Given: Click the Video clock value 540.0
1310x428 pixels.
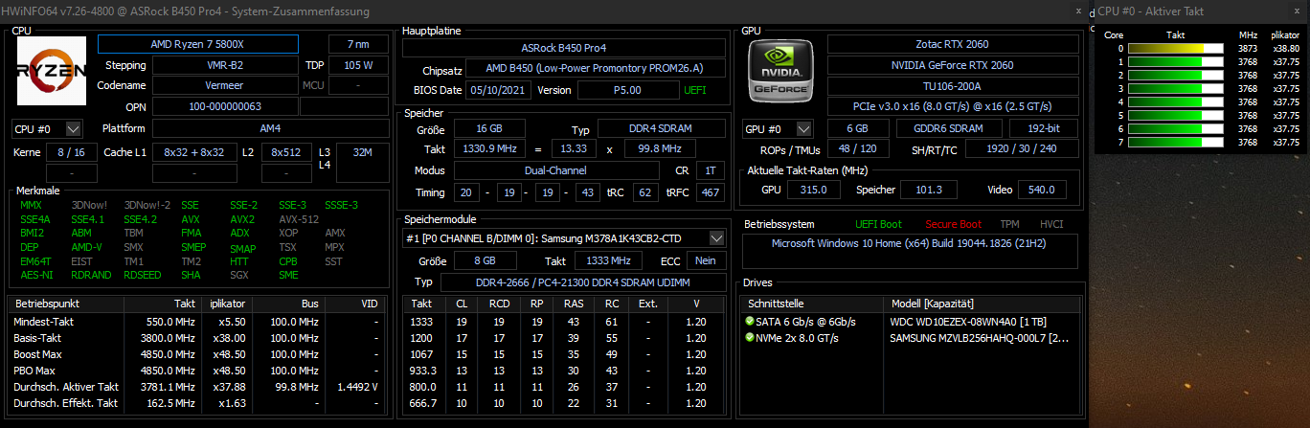Looking at the screenshot, I should (x=1040, y=190).
